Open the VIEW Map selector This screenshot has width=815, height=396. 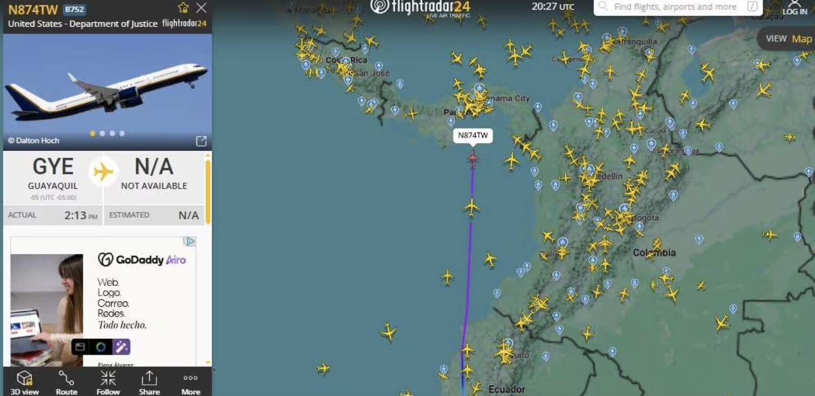(x=787, y=38)
